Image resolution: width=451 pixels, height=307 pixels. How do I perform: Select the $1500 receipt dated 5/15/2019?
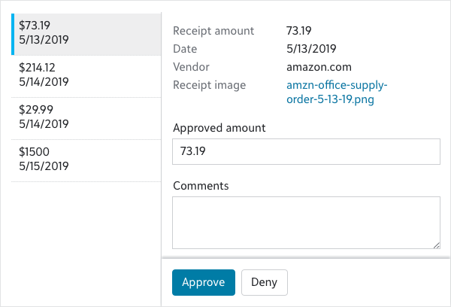[x=83, y=160]
